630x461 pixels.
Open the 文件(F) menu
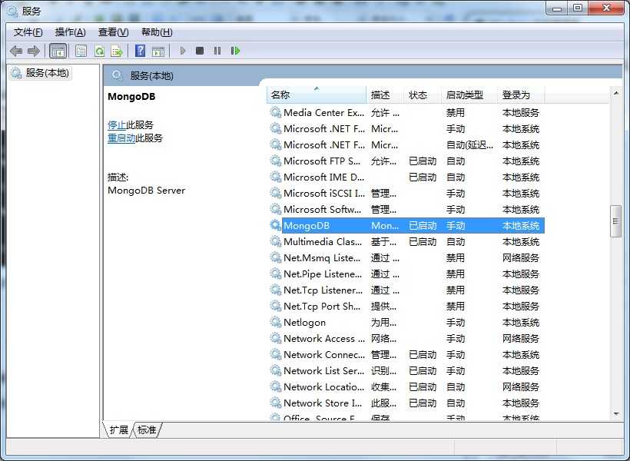click(28, 32)
